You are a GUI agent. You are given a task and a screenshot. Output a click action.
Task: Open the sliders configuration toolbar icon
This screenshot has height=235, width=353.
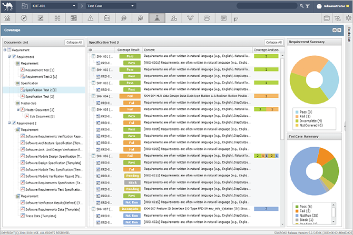click(x=338, y=18)
